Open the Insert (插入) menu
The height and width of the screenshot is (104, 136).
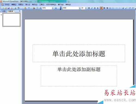coord(28,4)
